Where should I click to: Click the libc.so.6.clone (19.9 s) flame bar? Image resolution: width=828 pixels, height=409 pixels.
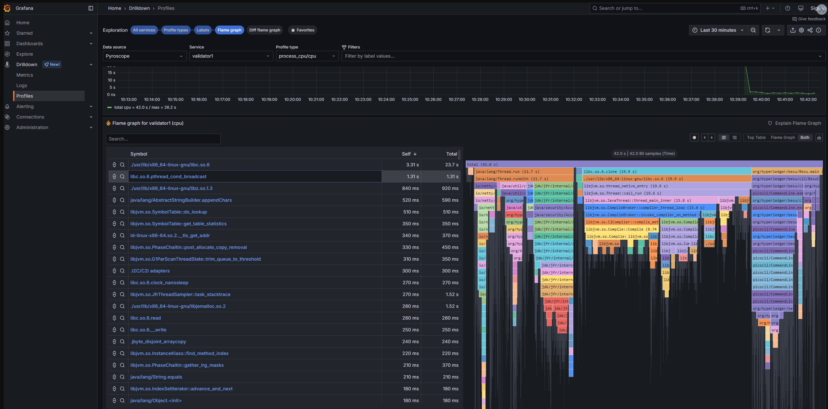click(666, 172)
